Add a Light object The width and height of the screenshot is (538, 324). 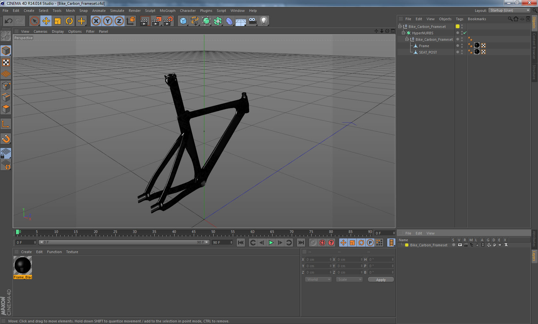click(264, 21)
